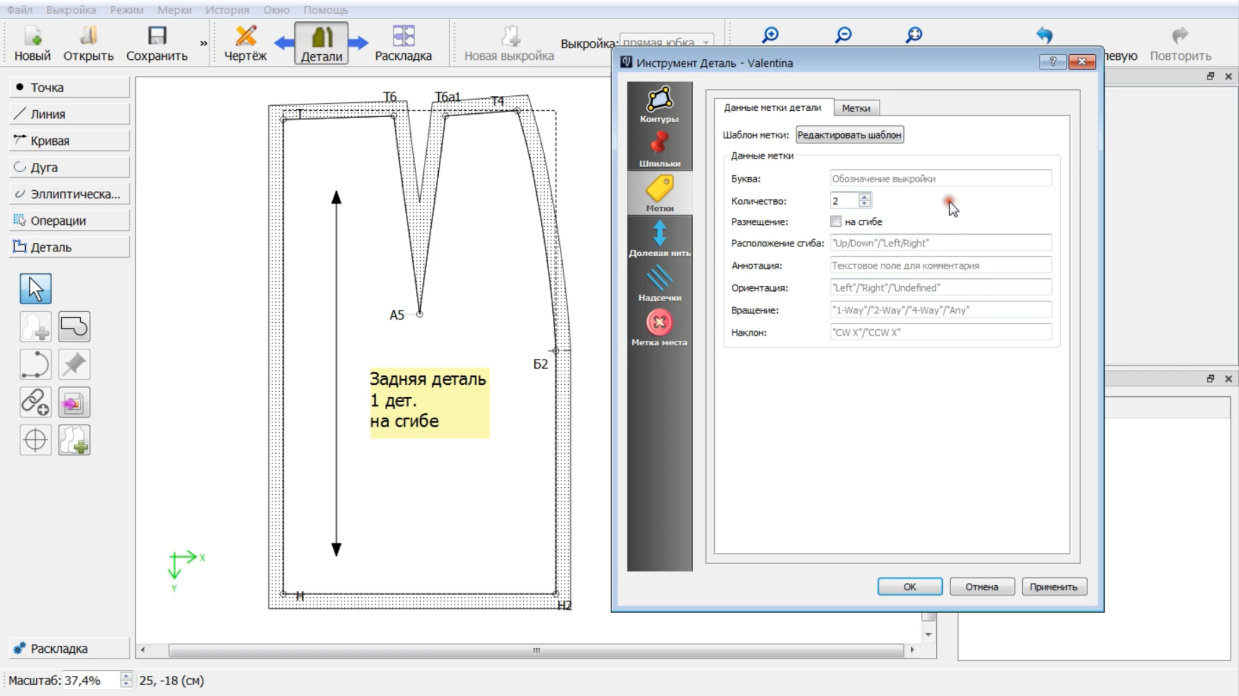Open the Шпильки pins section
1239x696 pixels.
click(659, 149)
